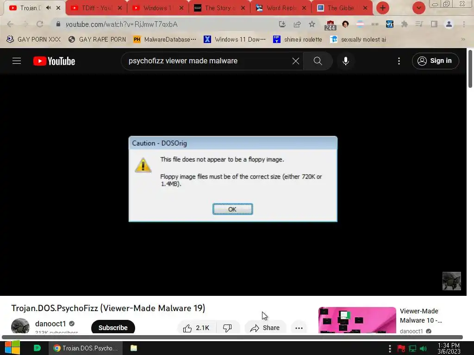View site info via the lock icon

pos(58,24)
